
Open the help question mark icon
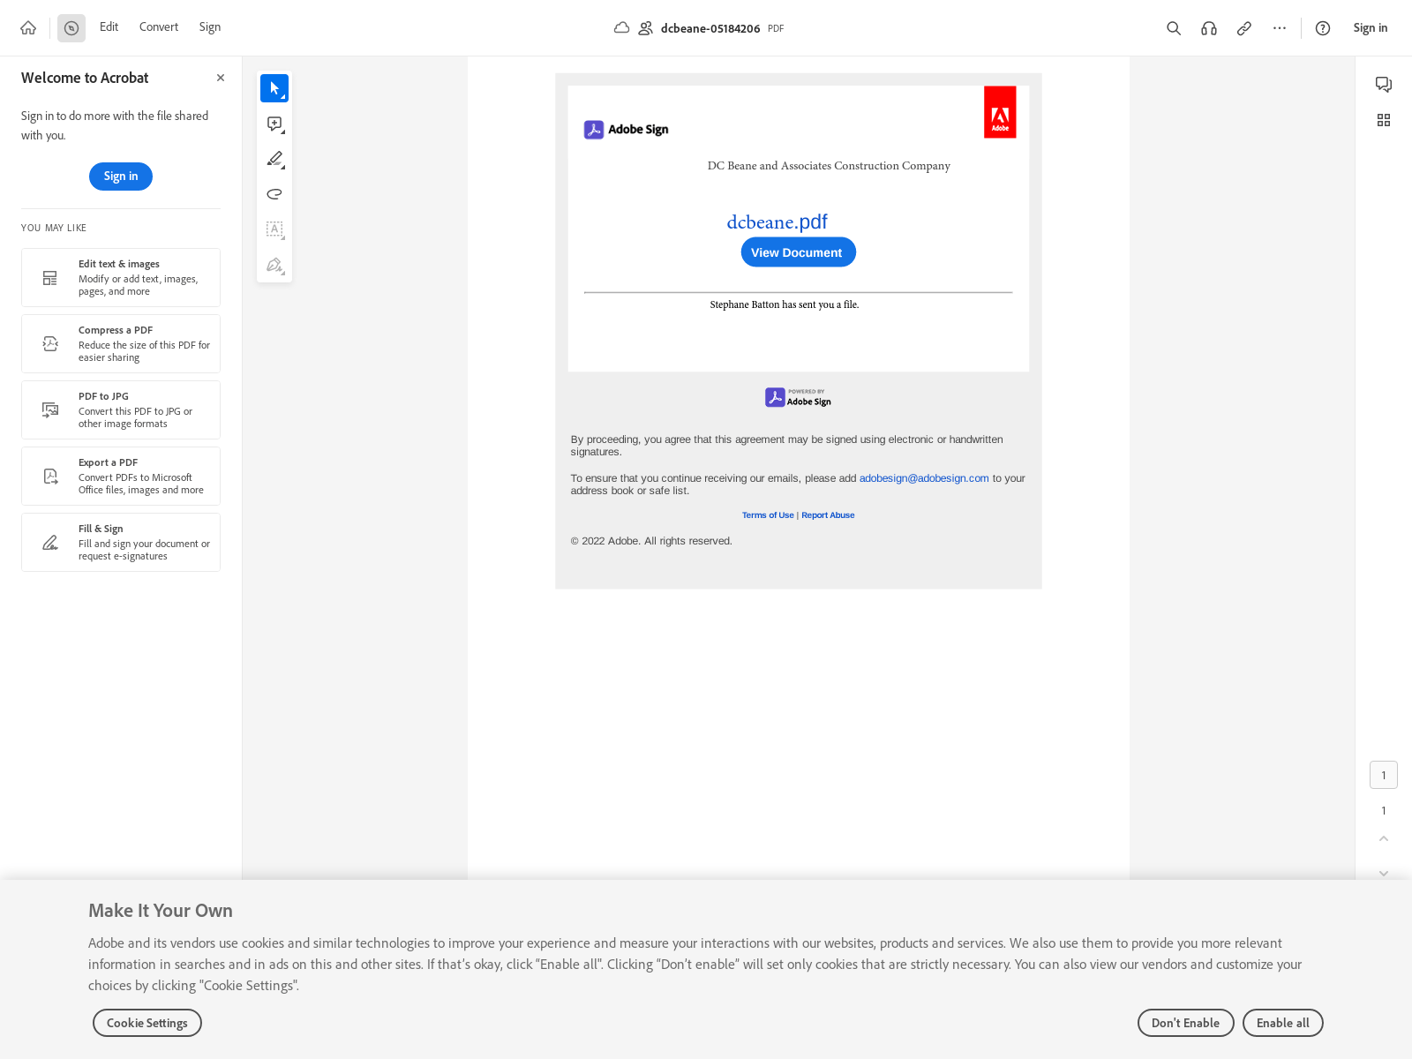click(1323, 28)
